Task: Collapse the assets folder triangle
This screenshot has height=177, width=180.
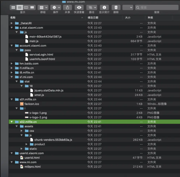Action: 16,126
